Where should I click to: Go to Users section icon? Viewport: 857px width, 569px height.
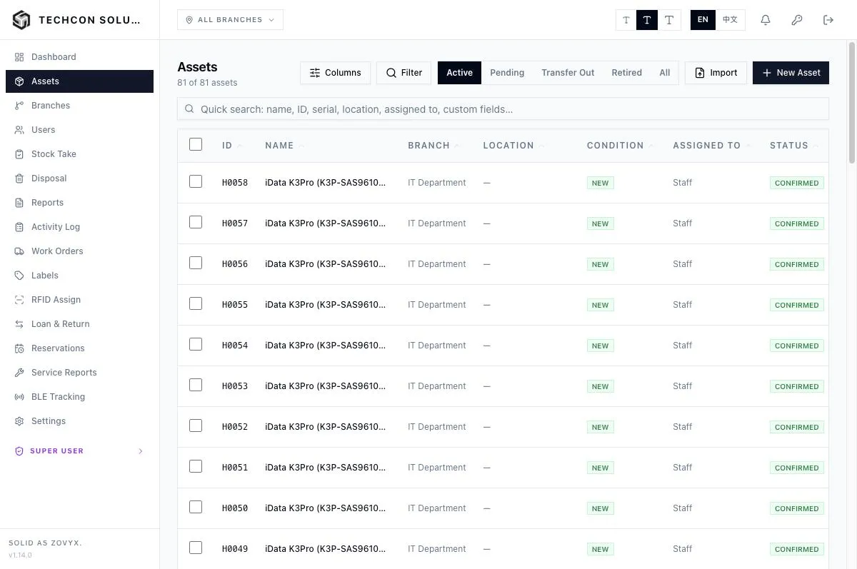click(19, 130)
